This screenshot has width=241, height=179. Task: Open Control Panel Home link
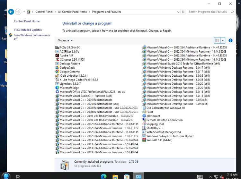click(x=27, y=21)
